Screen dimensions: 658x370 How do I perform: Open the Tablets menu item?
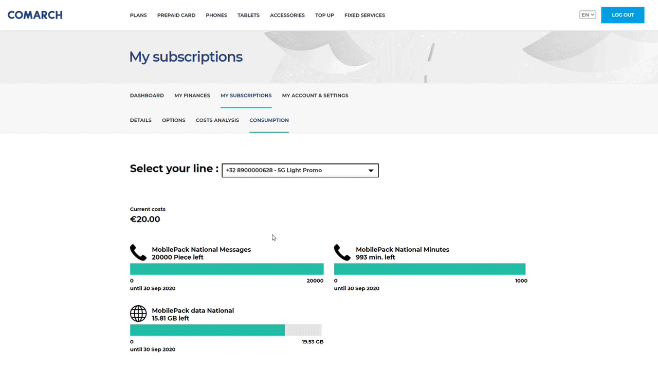click(x=248, y=15)
